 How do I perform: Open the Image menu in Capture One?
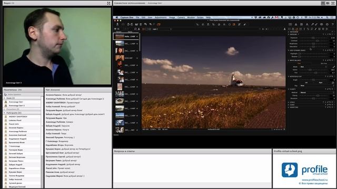172,17
